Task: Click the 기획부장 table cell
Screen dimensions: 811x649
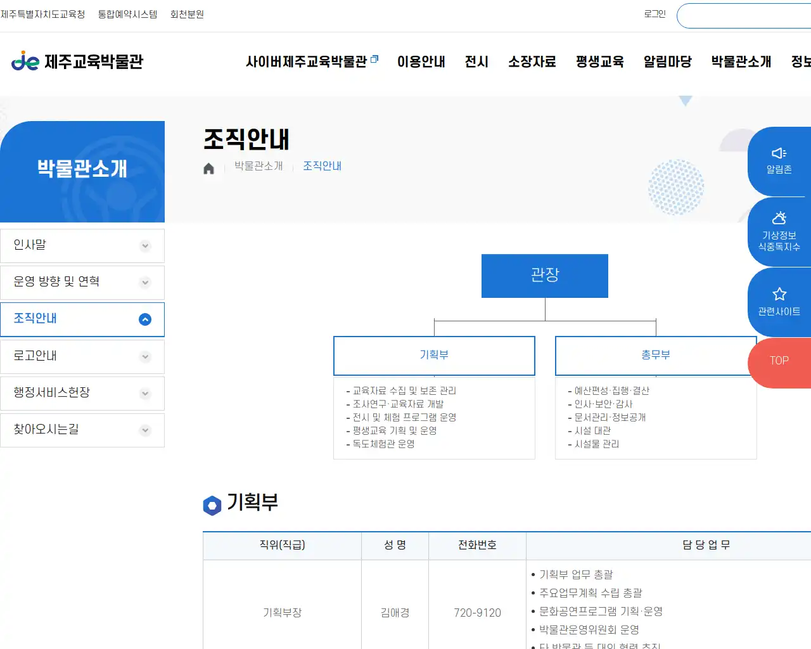Action: coord(282,613)
